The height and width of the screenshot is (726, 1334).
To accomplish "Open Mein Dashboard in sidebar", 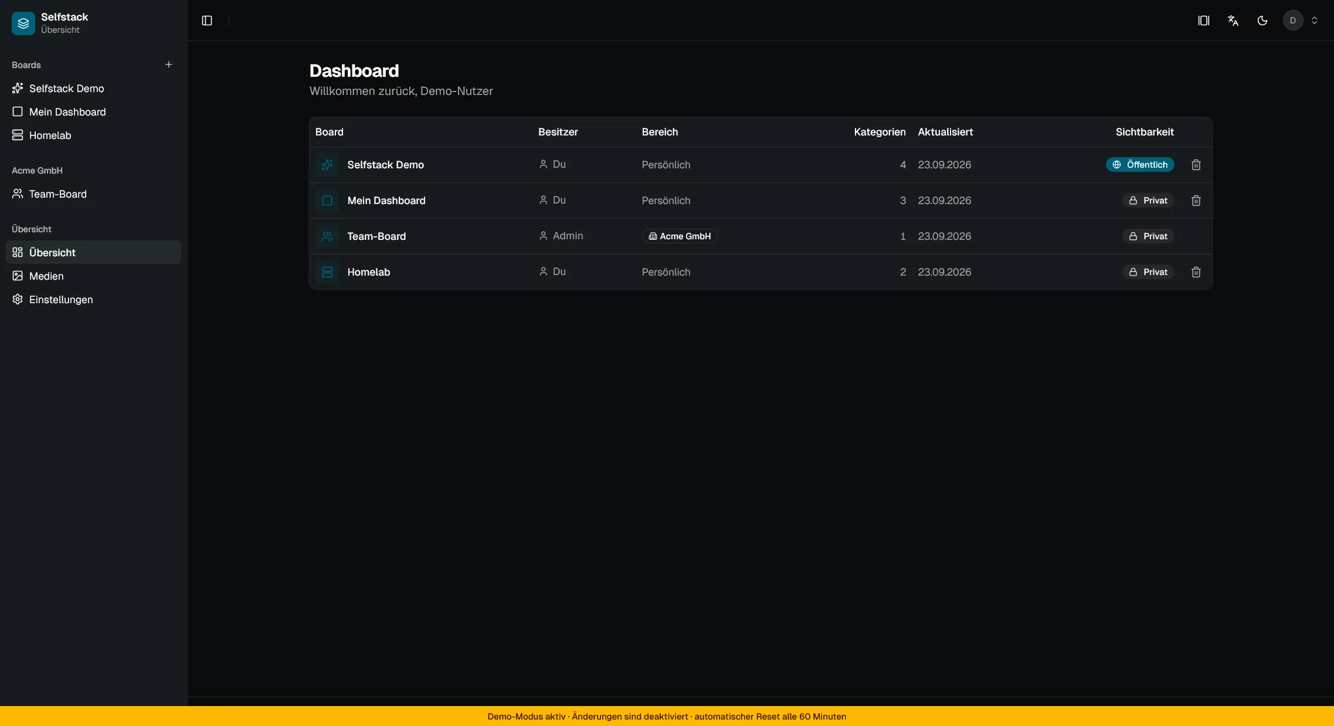I will pos(93,112).
